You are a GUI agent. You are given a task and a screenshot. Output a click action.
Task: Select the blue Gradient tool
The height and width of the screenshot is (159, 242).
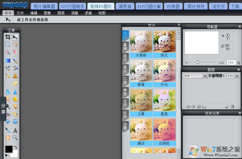point(8,61)
